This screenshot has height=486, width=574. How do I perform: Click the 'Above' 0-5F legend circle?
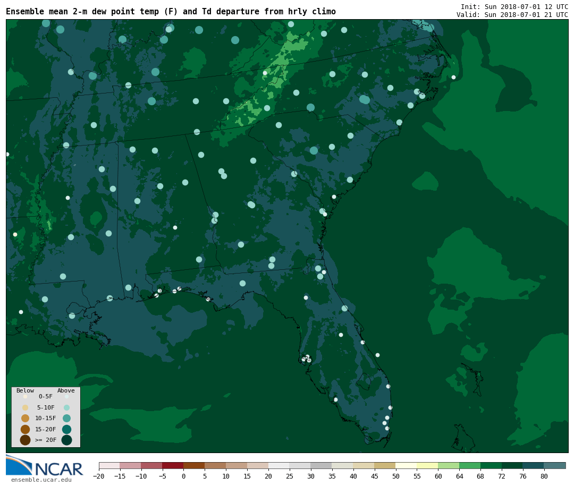point(66,396)
